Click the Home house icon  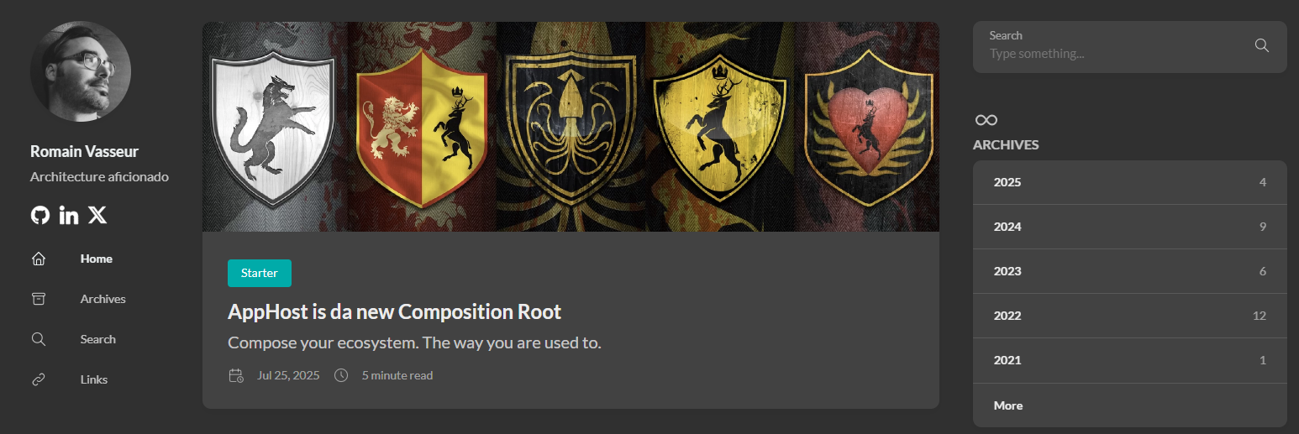(39, 259)
